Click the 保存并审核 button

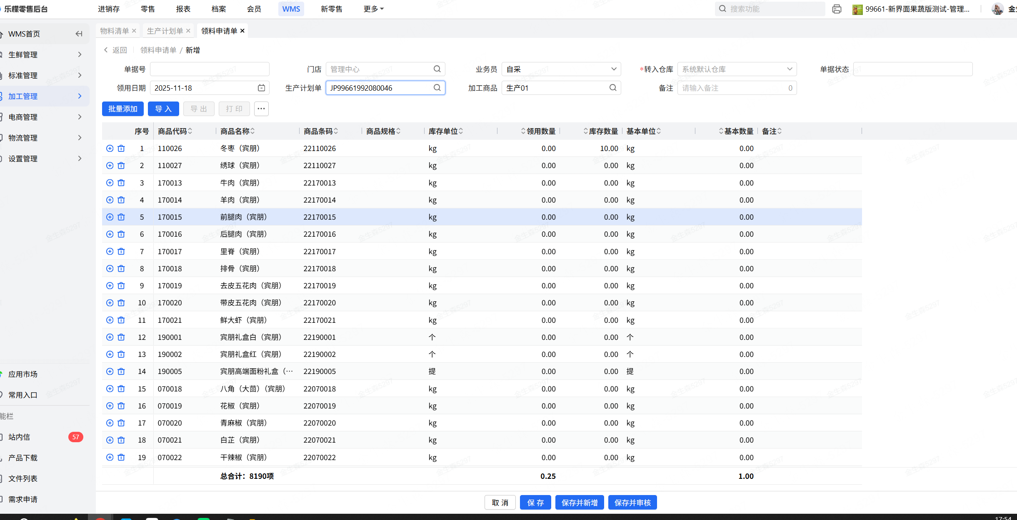(x=632, y=503)
